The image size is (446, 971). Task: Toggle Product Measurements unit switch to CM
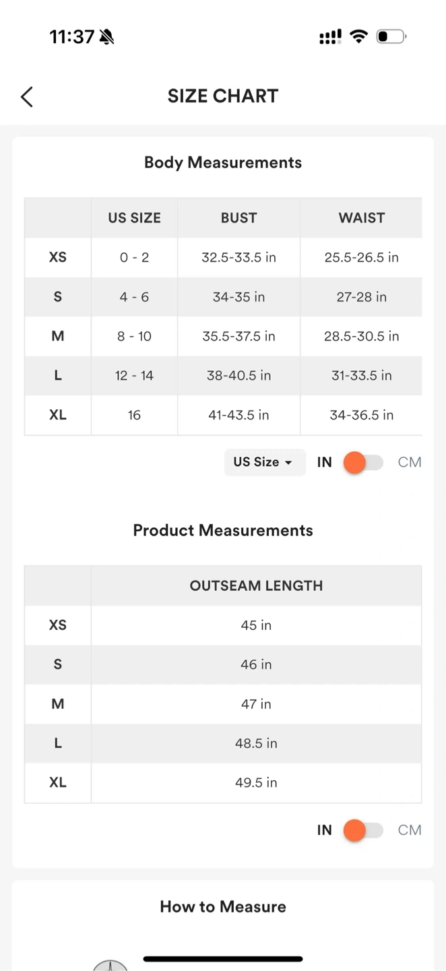tap(363, 830)
